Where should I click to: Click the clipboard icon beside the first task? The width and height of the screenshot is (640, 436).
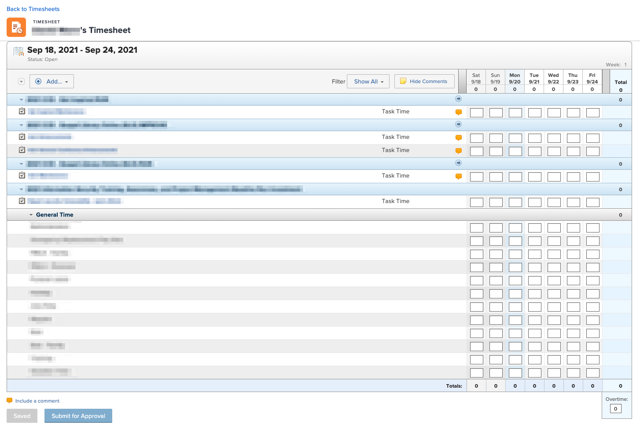22,111
